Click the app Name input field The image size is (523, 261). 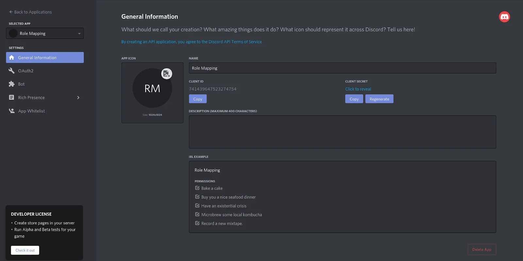(342, 68)
